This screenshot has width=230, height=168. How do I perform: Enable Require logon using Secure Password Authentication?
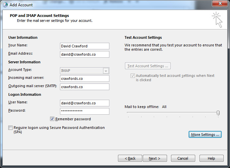click(10, 128)
